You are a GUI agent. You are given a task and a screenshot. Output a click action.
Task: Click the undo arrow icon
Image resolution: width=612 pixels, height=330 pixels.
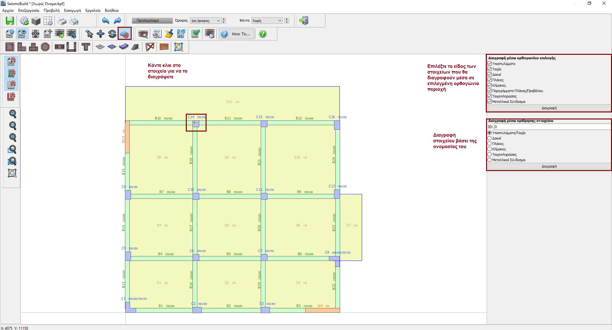[106, 21]
